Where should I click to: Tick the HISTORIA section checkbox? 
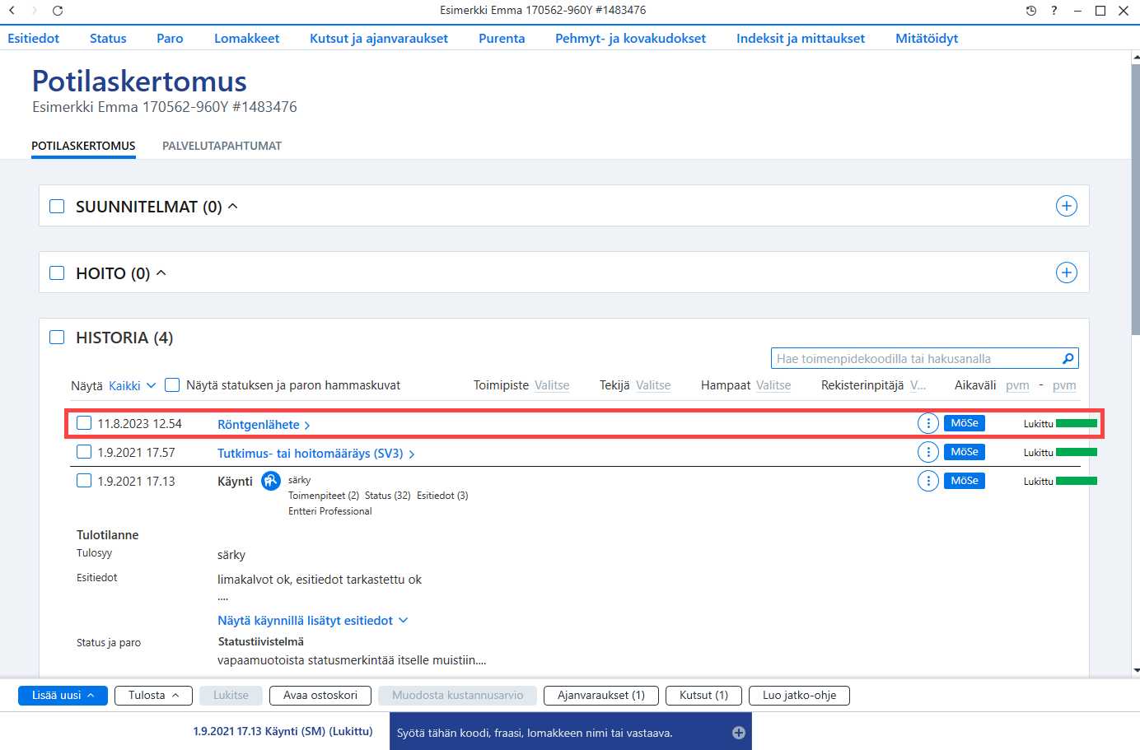pyautogui.click(x=57, y=337)
